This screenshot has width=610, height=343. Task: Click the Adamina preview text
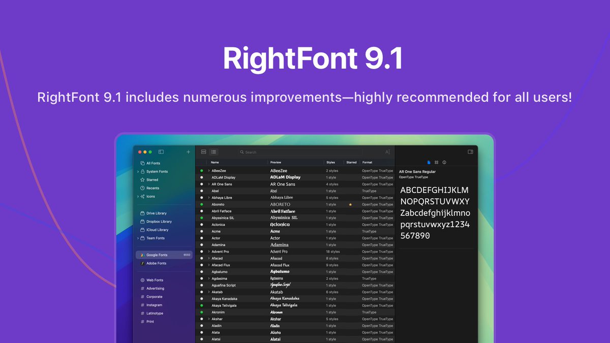tap(279, 245)
